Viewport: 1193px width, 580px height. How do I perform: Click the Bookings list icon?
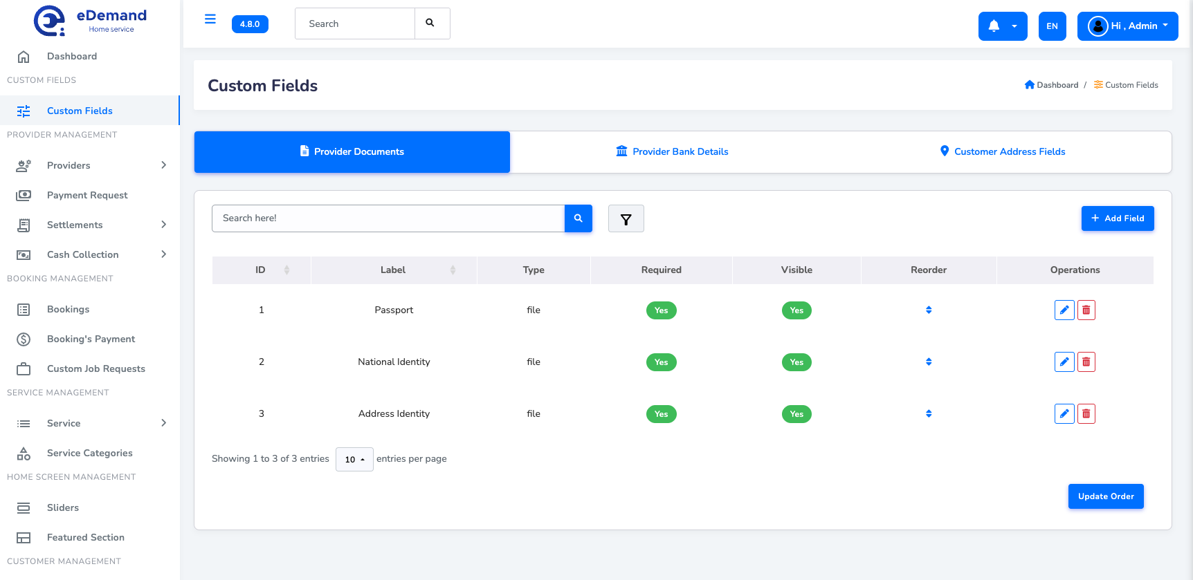(x=24, y=309)
